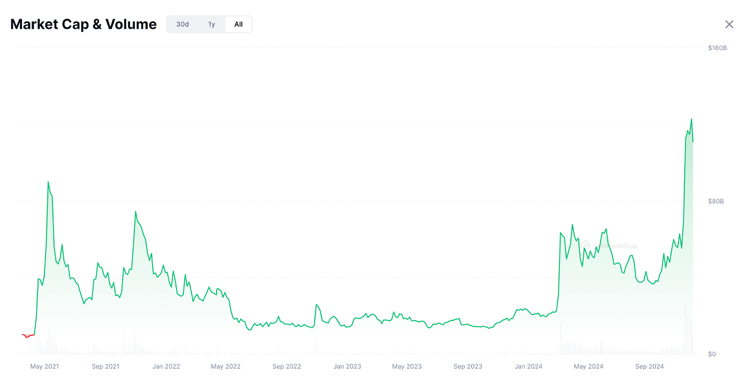This screenshot has width=749, height=388.
Task: Dismiss the chart with the X icon
Action: pos(729,24)
